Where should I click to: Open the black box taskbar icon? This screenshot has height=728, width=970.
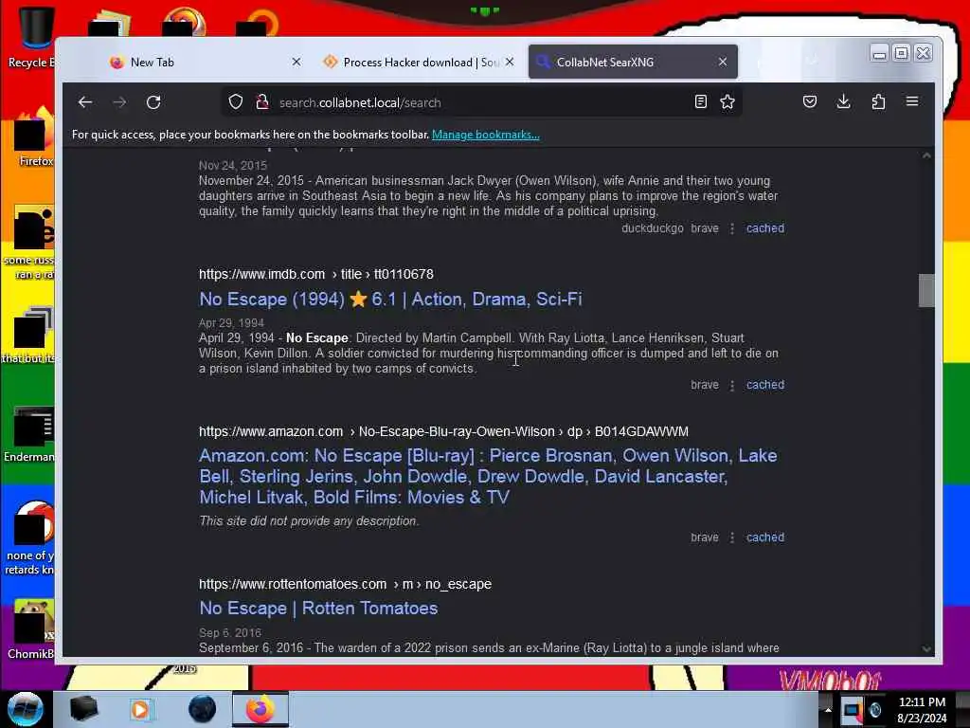pos(83,709)
